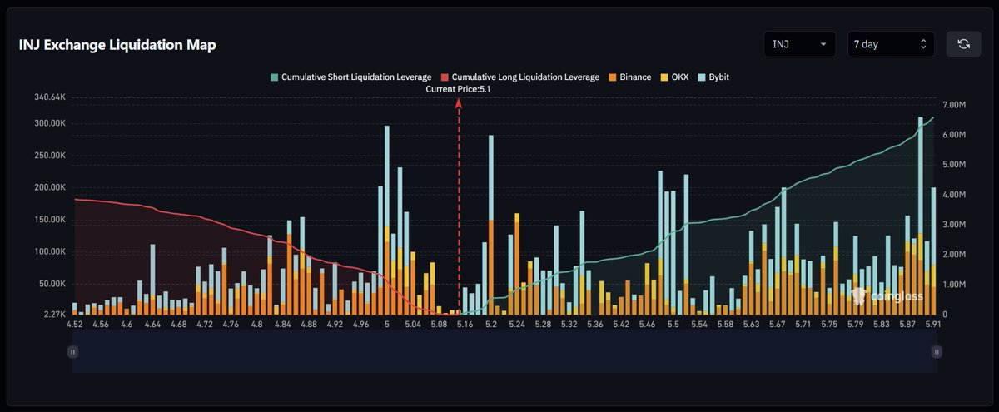Toggle the Binance legend series
999x412 pixels.
(x=629, y=77)
